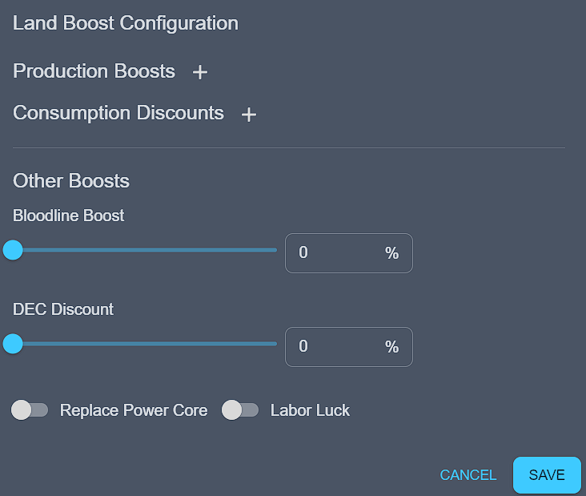Cancel the Land Boost Configuration dialog
Viewport: 586px width, 496px height.
[468, 475]
